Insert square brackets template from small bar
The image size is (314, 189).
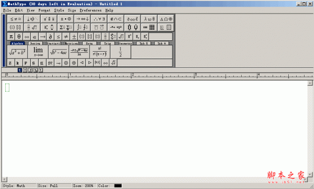click(x=89, y=37)
